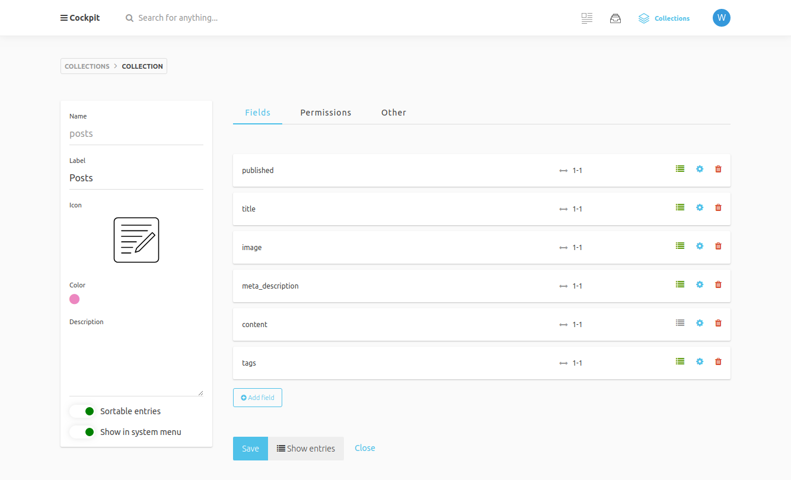
Task: Switch to the Fields tab
Action: 257,113
